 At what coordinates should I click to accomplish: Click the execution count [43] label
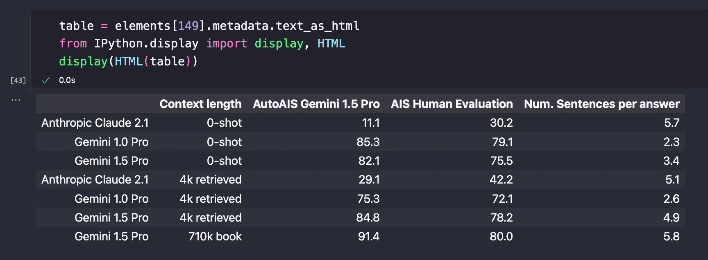point(18,80)
